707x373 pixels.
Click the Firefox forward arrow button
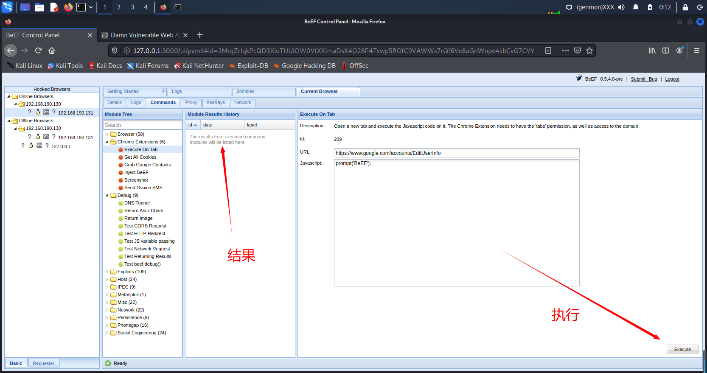point(25,50)
